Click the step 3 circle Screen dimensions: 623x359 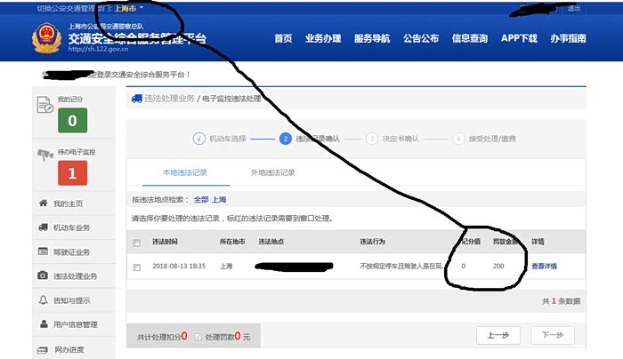tap(371, 139)
